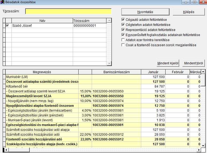The height and width of the screenshot is (153, 207).
Task: Click the Bankszámlaszám column header
Action: pos(116,72)
